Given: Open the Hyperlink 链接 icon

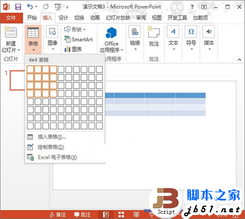Looking at the screenshot, I should (x=135, y=32).
